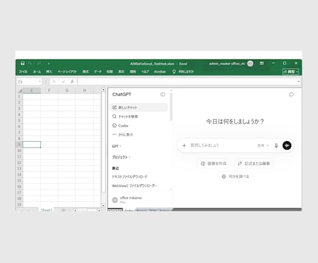Select column G header
Screen dimensions: 318x263
coord(67,91)
